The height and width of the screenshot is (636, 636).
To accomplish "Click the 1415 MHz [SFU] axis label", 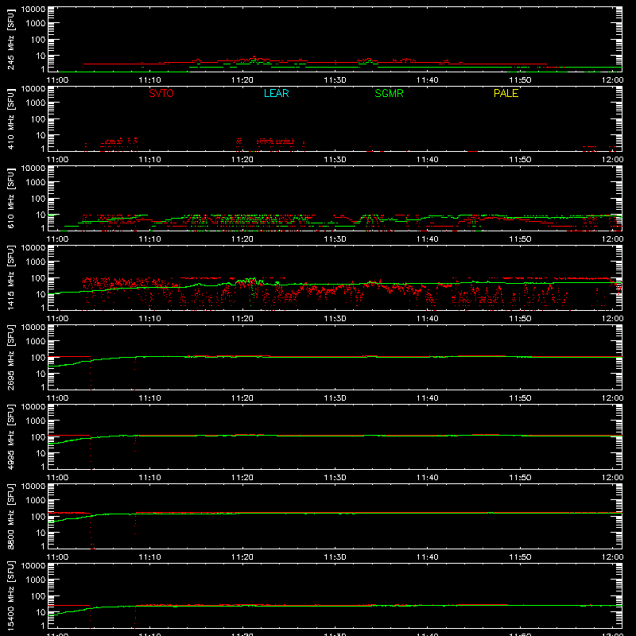I will [x=10, y=277].
